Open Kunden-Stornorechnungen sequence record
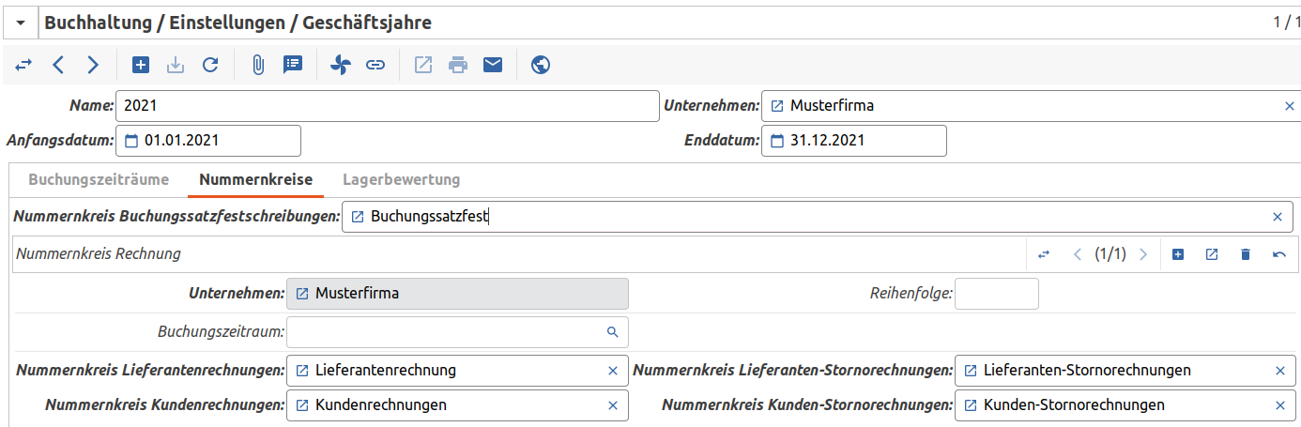This screenshot has width=1301, height=427. point(971,405)
